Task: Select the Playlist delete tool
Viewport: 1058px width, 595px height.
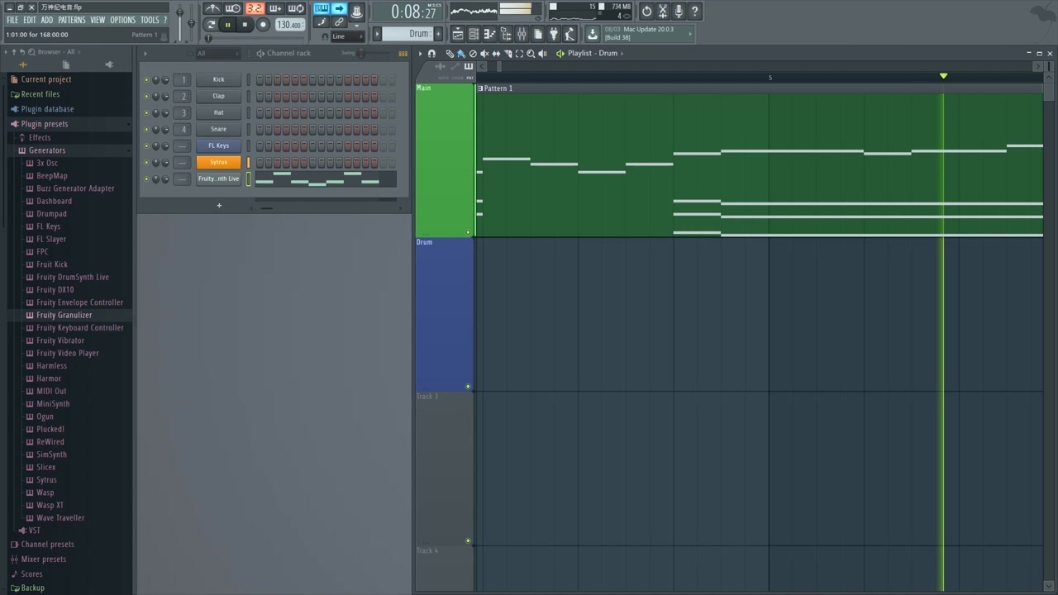Action: pos(473,54)
